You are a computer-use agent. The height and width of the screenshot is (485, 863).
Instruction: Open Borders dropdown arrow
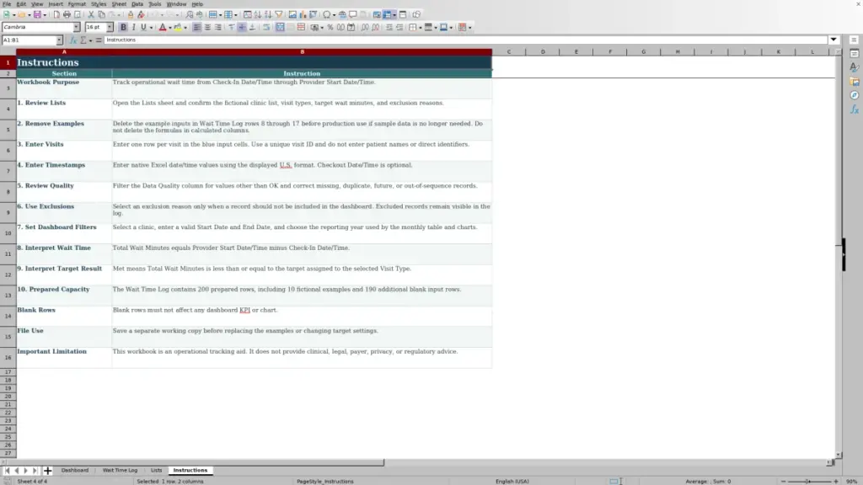[420, 28]
